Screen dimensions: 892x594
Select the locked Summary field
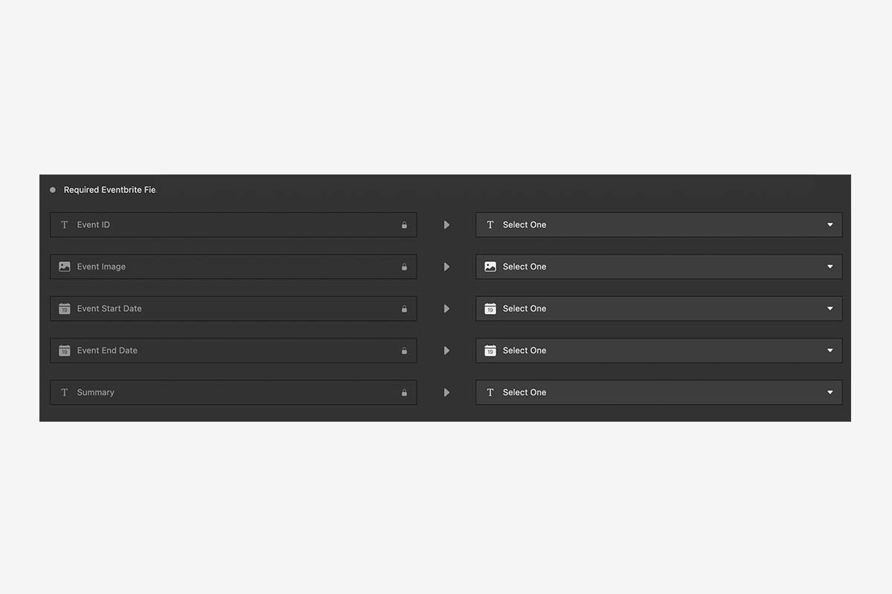pyautogui.click(x=233, y=393)
